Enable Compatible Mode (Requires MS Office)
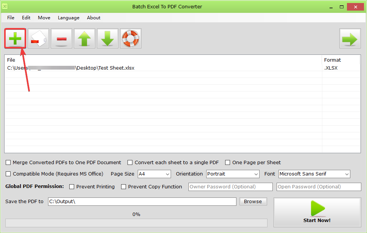 pos(8,174)
